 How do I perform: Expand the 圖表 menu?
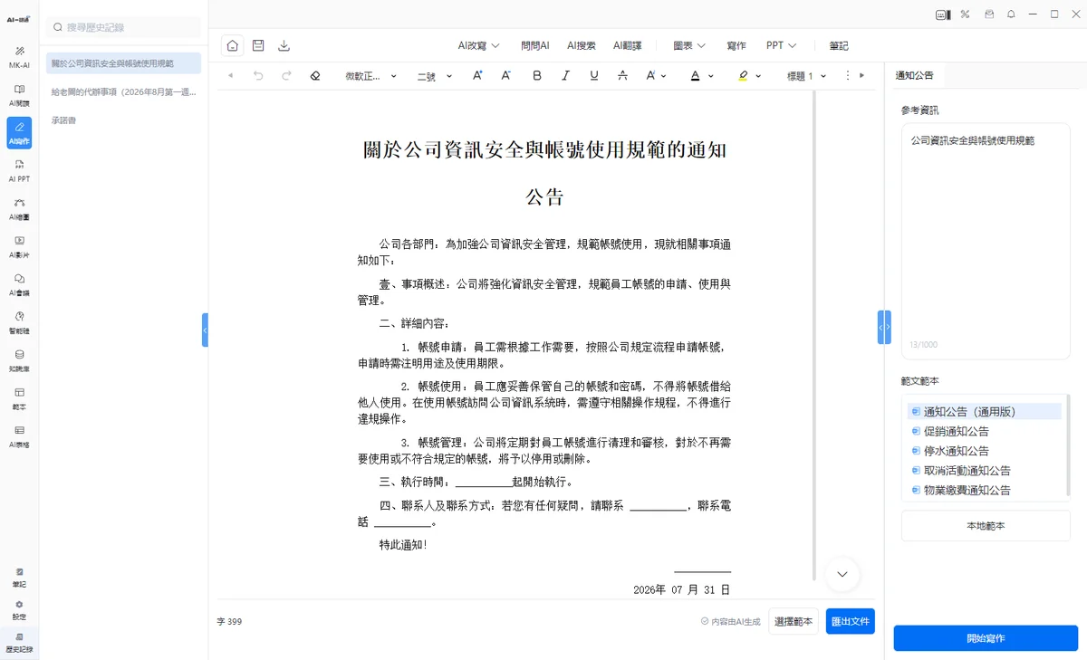point(689,45)
